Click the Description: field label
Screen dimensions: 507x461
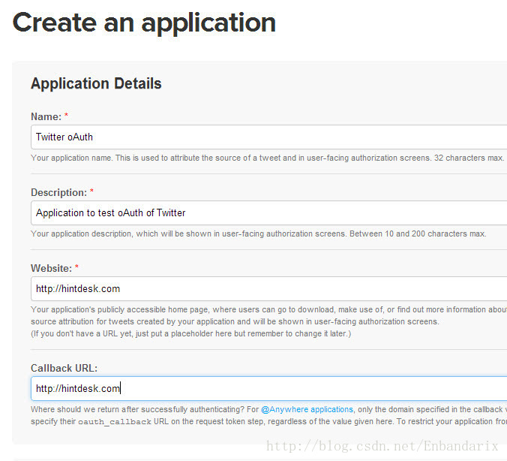click(58, 193)
